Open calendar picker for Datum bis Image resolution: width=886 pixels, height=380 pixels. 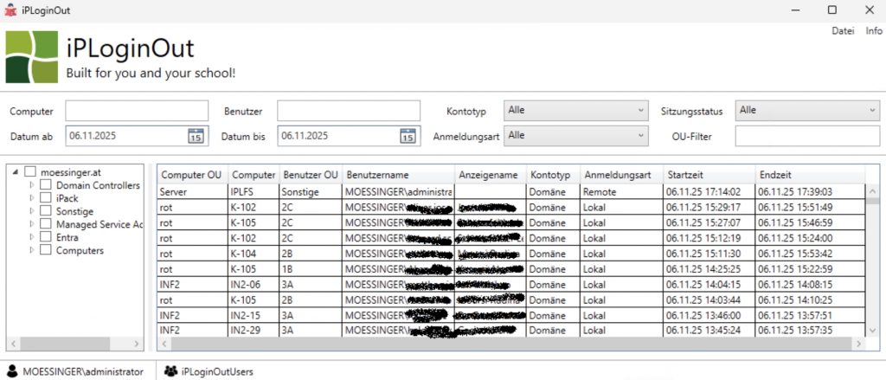click(408, 136)
